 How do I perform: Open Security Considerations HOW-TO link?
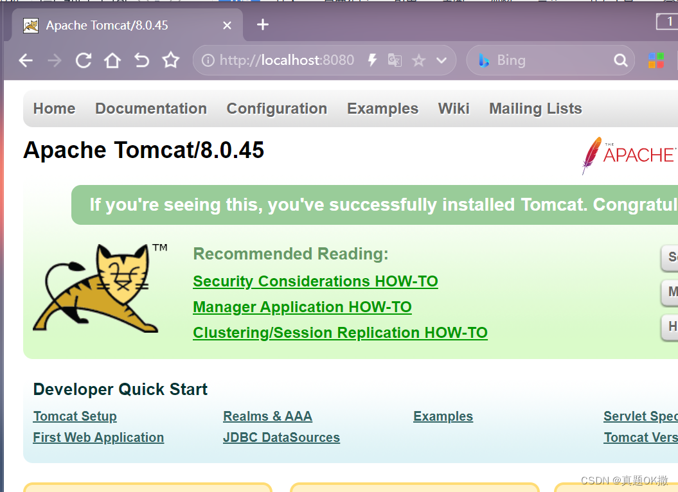coord(315,281)
